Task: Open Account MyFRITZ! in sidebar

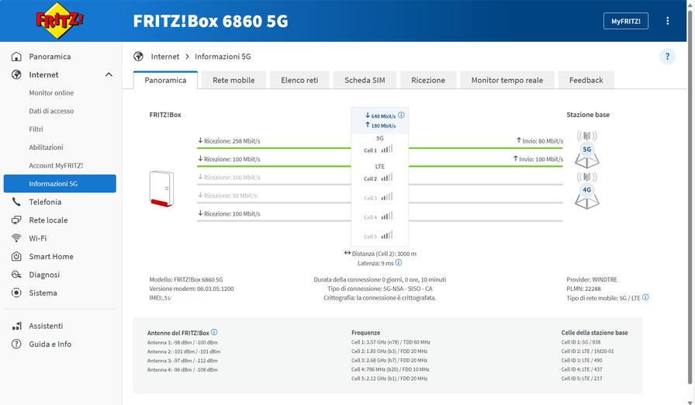Action: click(56, 165)
